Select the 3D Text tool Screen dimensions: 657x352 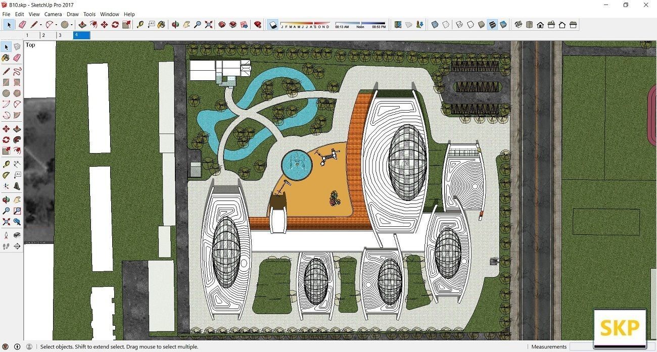point(17,186)
